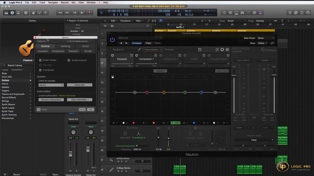The height and width of the screenshot is (176, 314).
Task: Open the Transient options tab
Action: pyautogui.click(x=73, y=51)
